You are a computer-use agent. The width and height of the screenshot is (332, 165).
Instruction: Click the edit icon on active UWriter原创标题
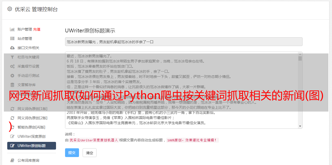coord(12,146)
